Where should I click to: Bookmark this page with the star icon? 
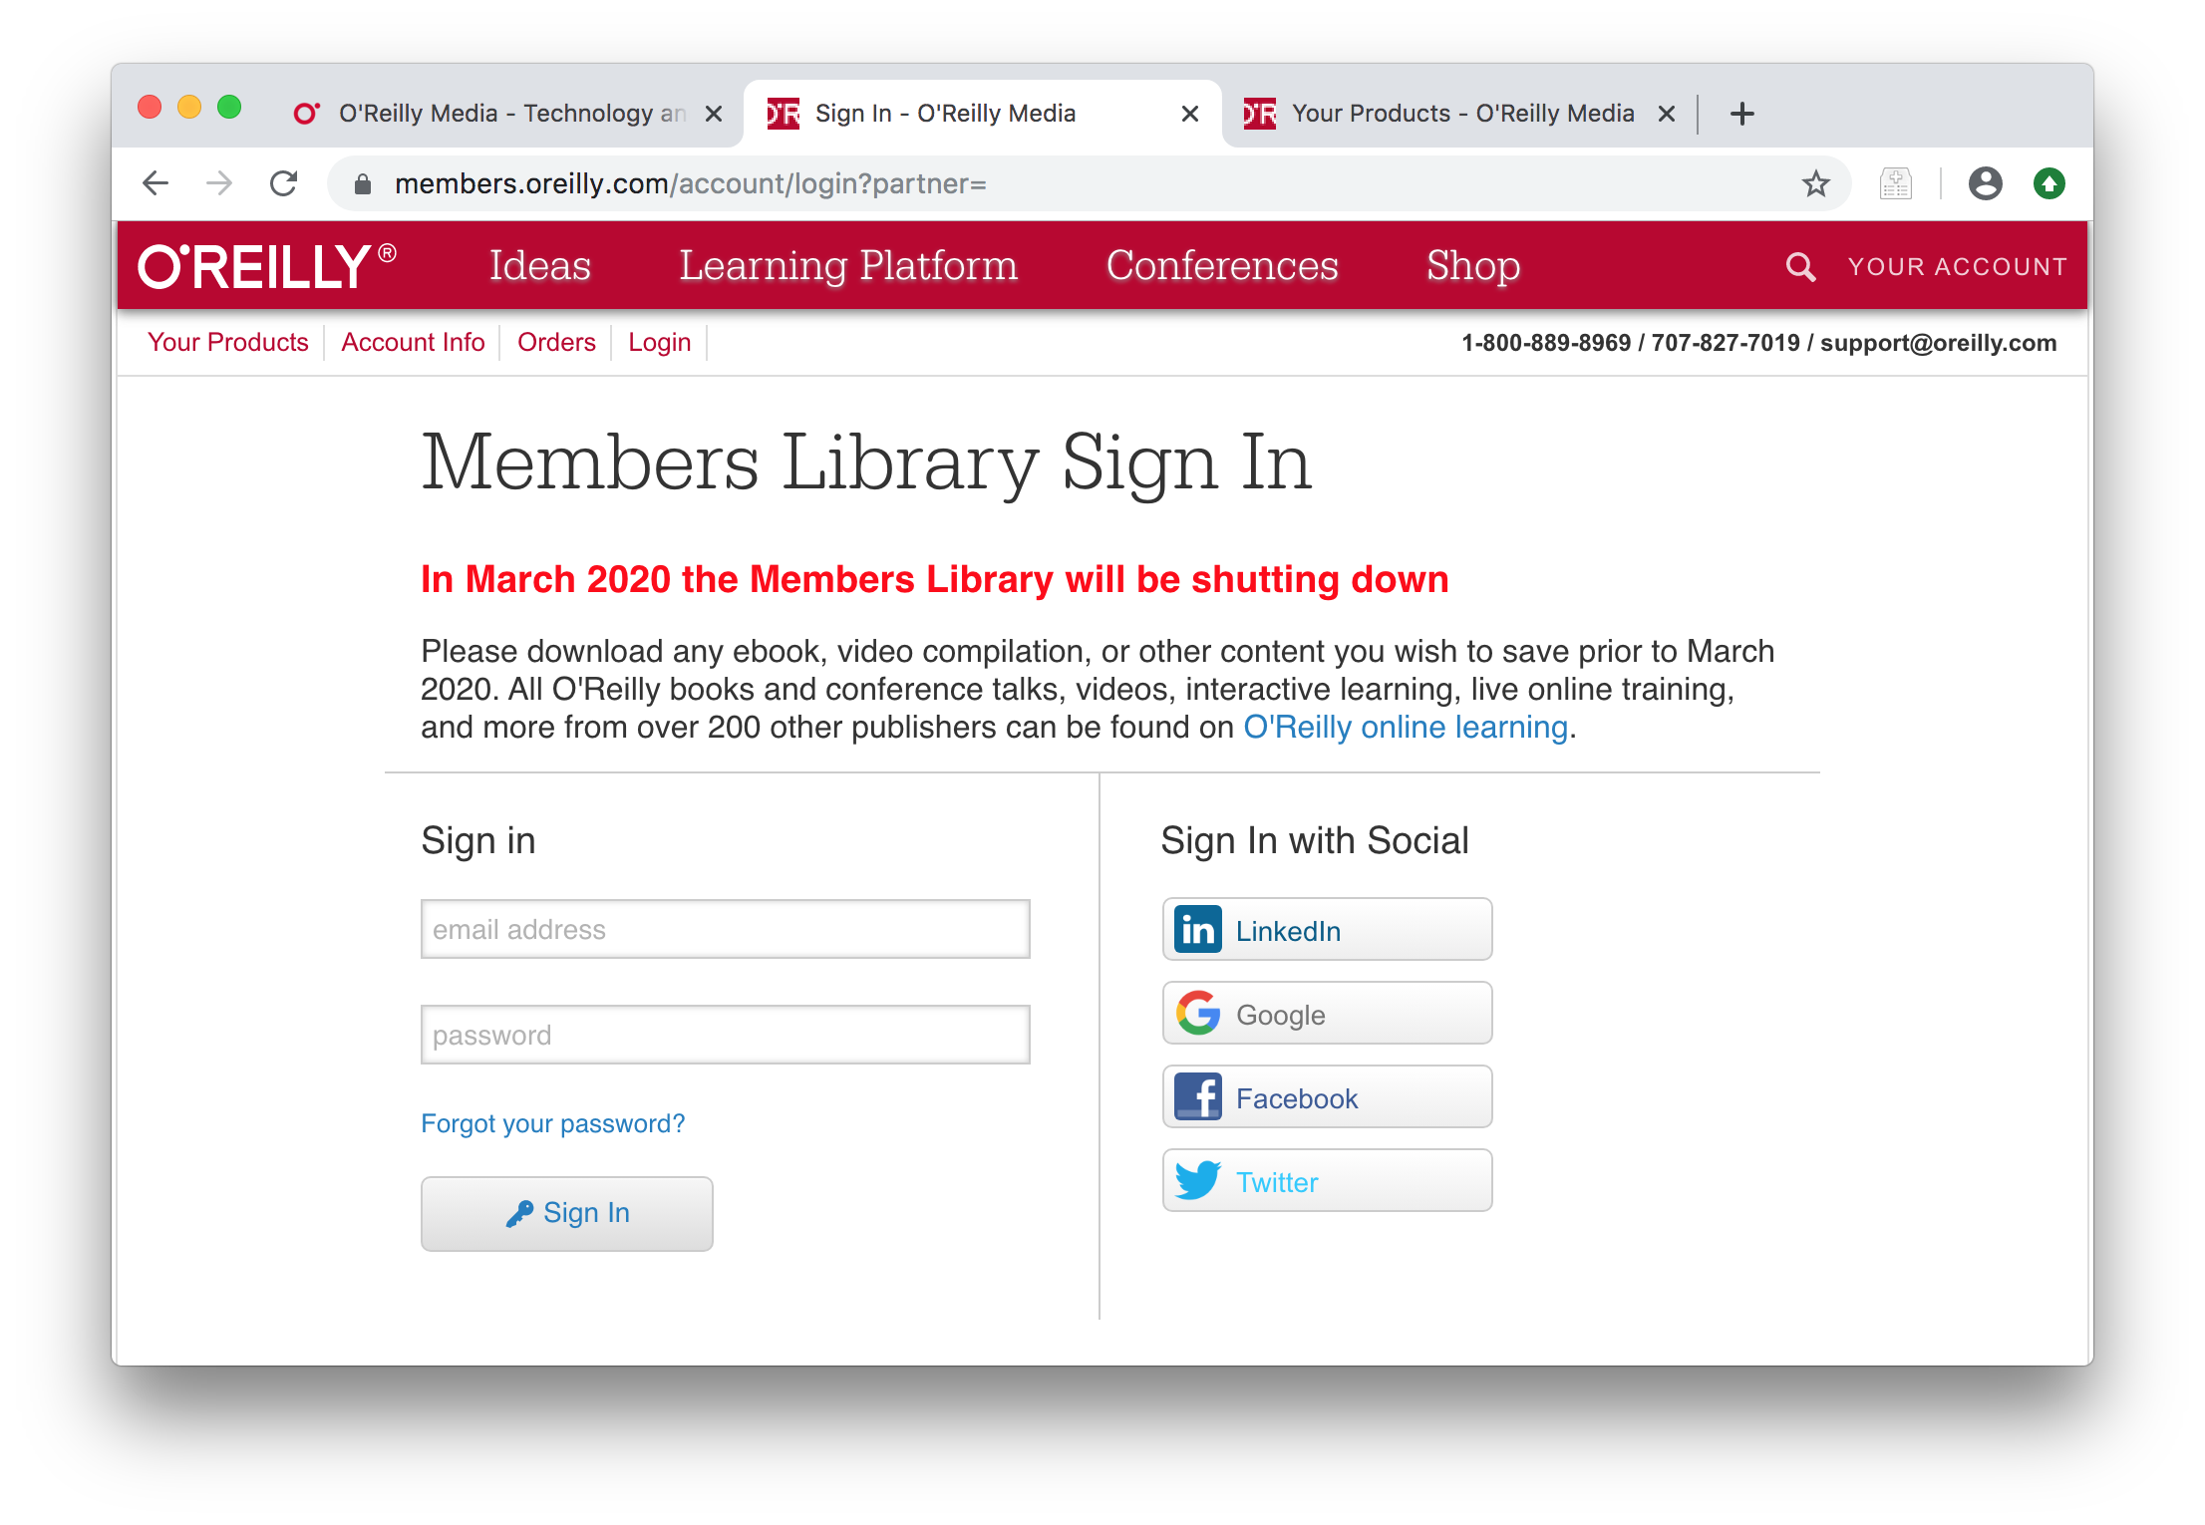point(1815,183)
